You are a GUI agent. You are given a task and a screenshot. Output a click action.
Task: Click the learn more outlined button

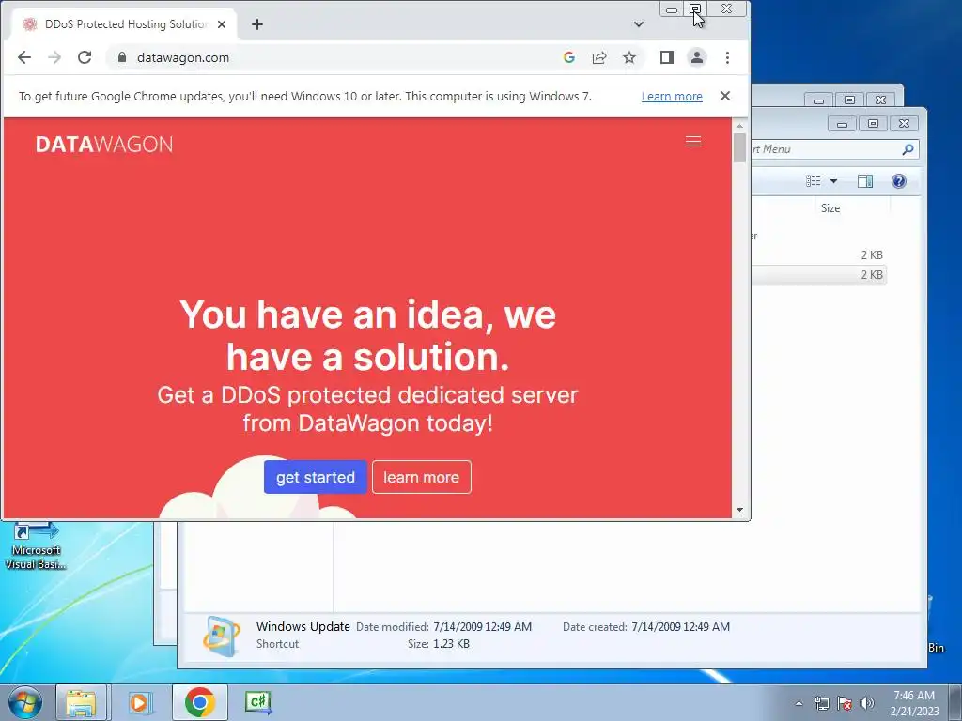pyautogui.click(x=422, y=477)
